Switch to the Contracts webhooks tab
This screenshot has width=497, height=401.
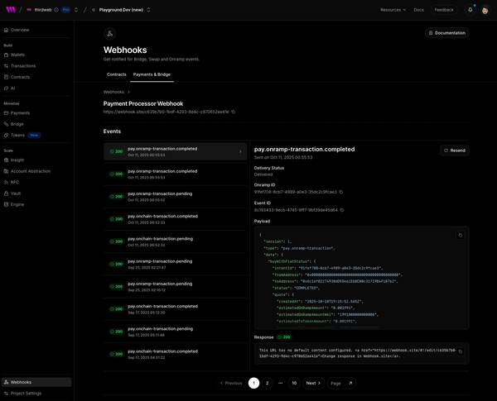click(x=117, y=74)
